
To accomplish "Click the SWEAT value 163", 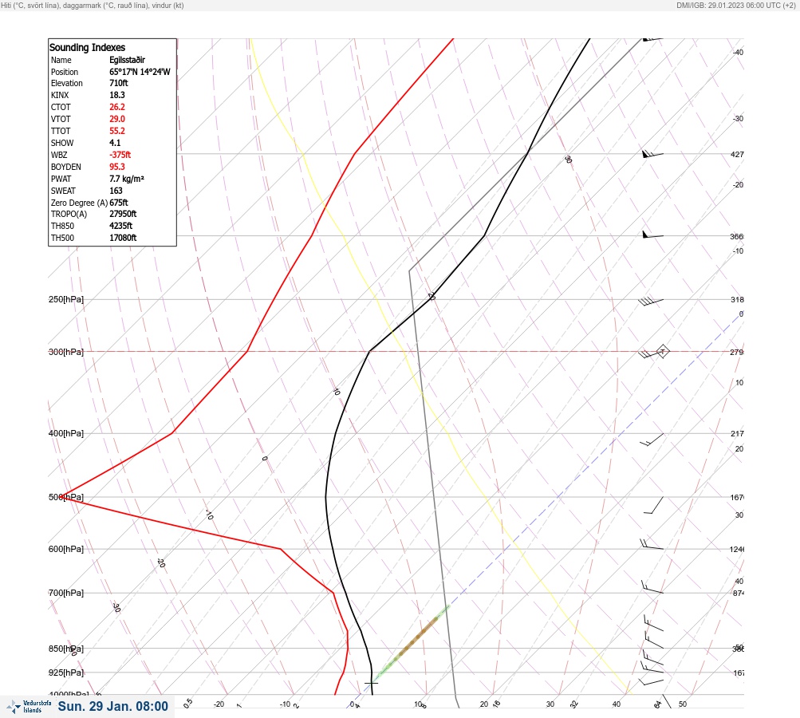I will pyautogui.click(x=116, y=191).
